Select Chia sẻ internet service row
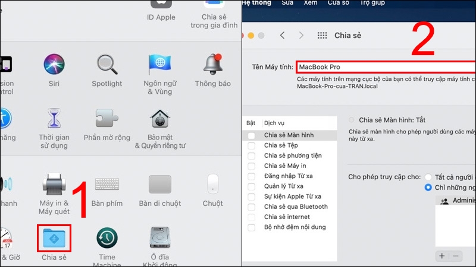The width and height of the screenshot is (476, 267). click(290, 217)
